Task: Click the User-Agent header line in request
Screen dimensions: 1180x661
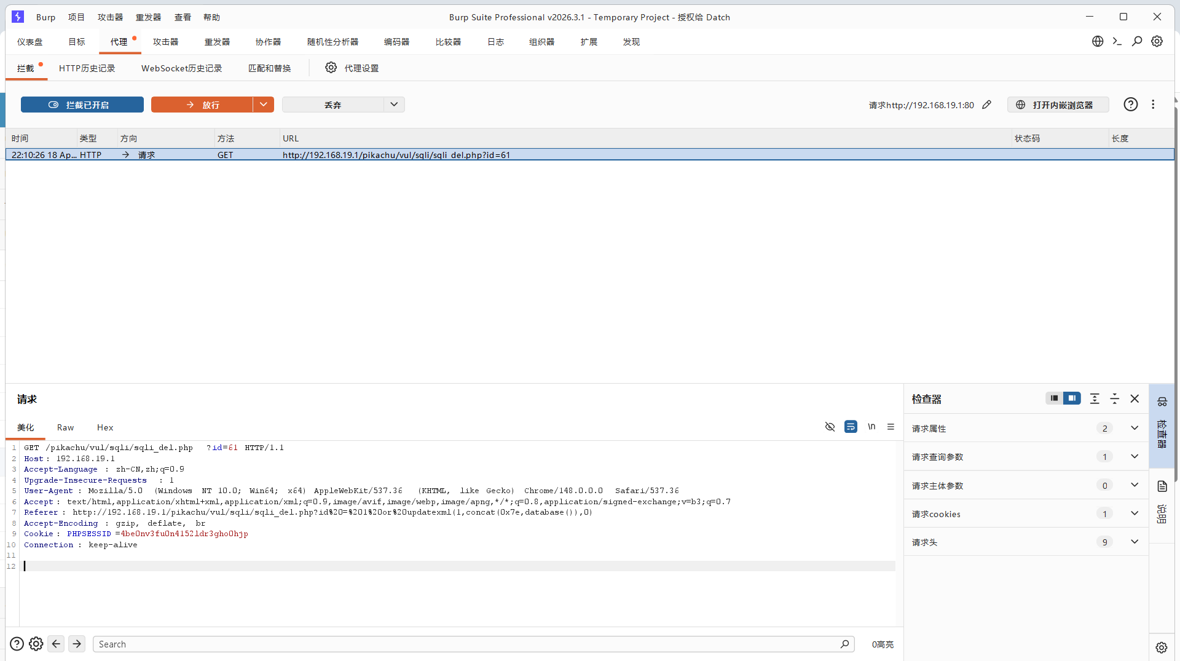Action: (x=352, y=491)
